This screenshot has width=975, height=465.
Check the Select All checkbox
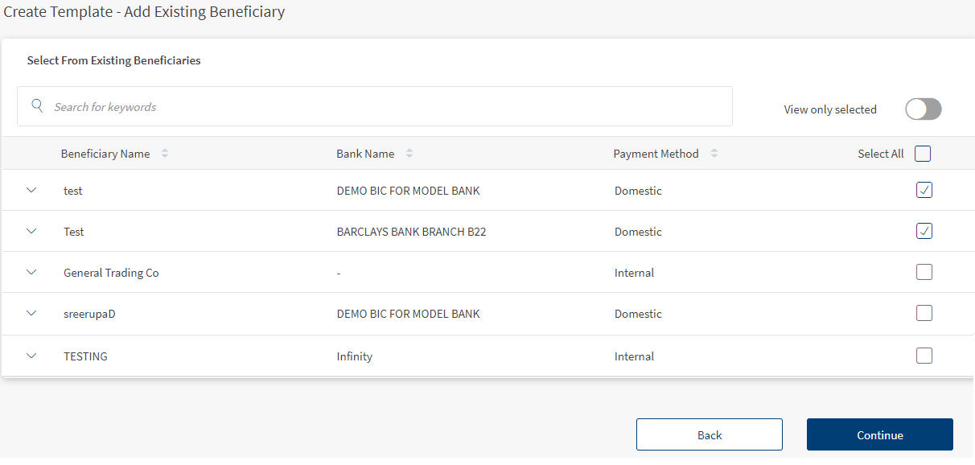click(923, 154)
